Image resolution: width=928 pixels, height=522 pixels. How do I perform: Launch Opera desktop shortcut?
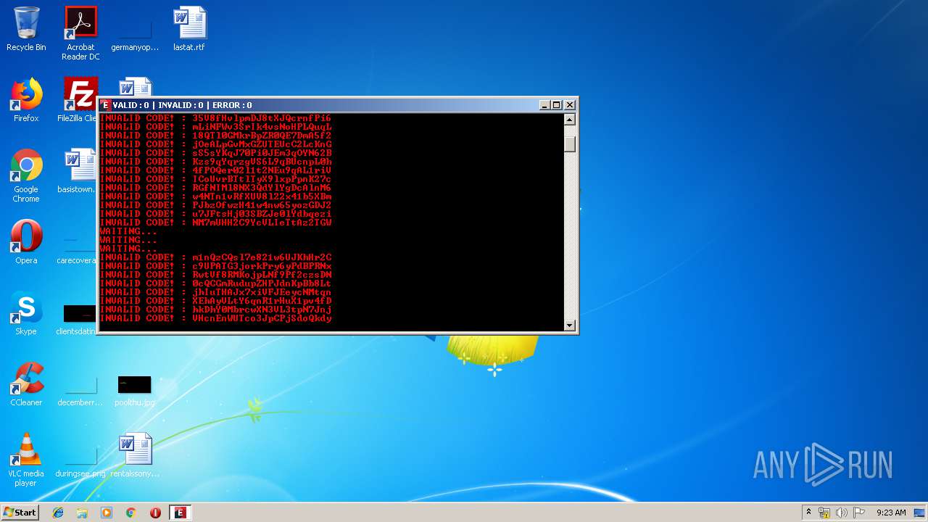(26, 242)
